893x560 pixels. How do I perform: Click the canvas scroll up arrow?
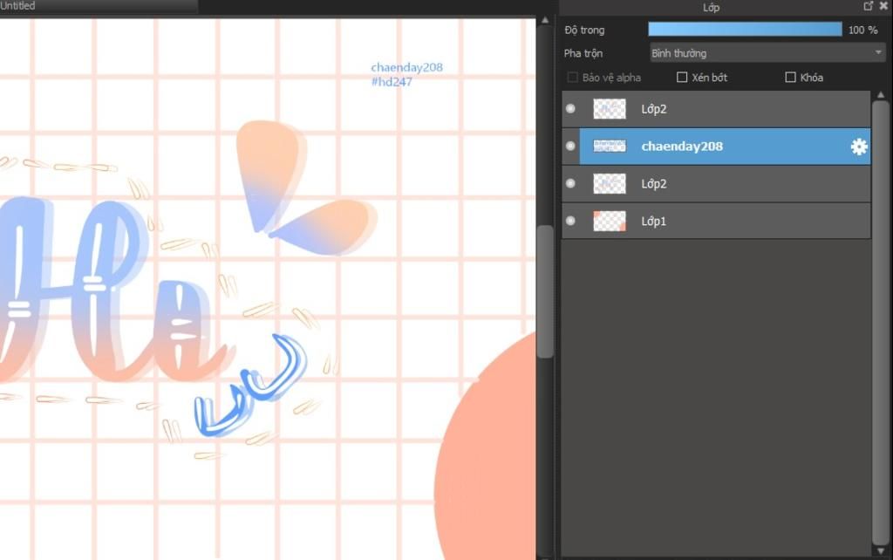545,20
